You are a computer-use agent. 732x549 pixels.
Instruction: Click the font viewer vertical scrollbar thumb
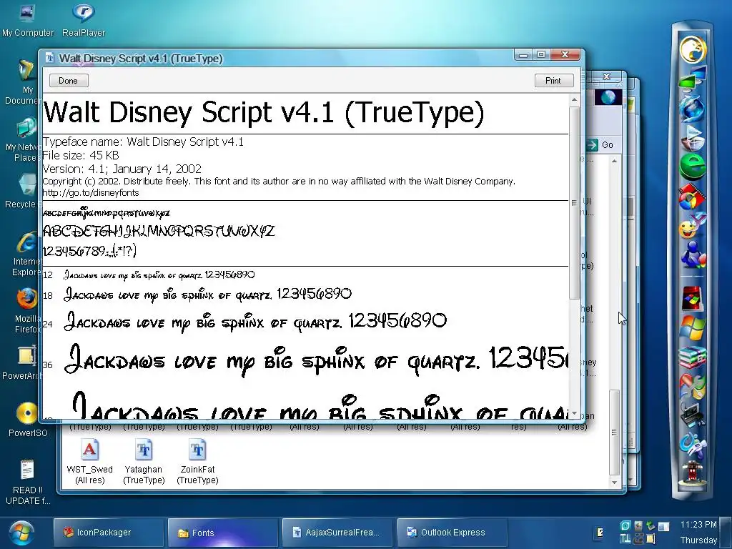[574, 203]
